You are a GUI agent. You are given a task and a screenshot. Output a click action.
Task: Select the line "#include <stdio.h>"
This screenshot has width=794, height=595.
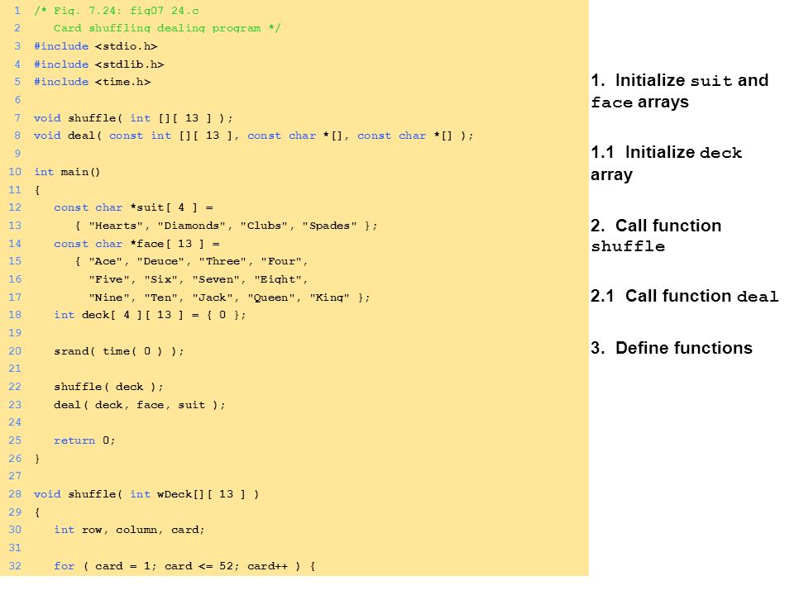tap(96, 46)
